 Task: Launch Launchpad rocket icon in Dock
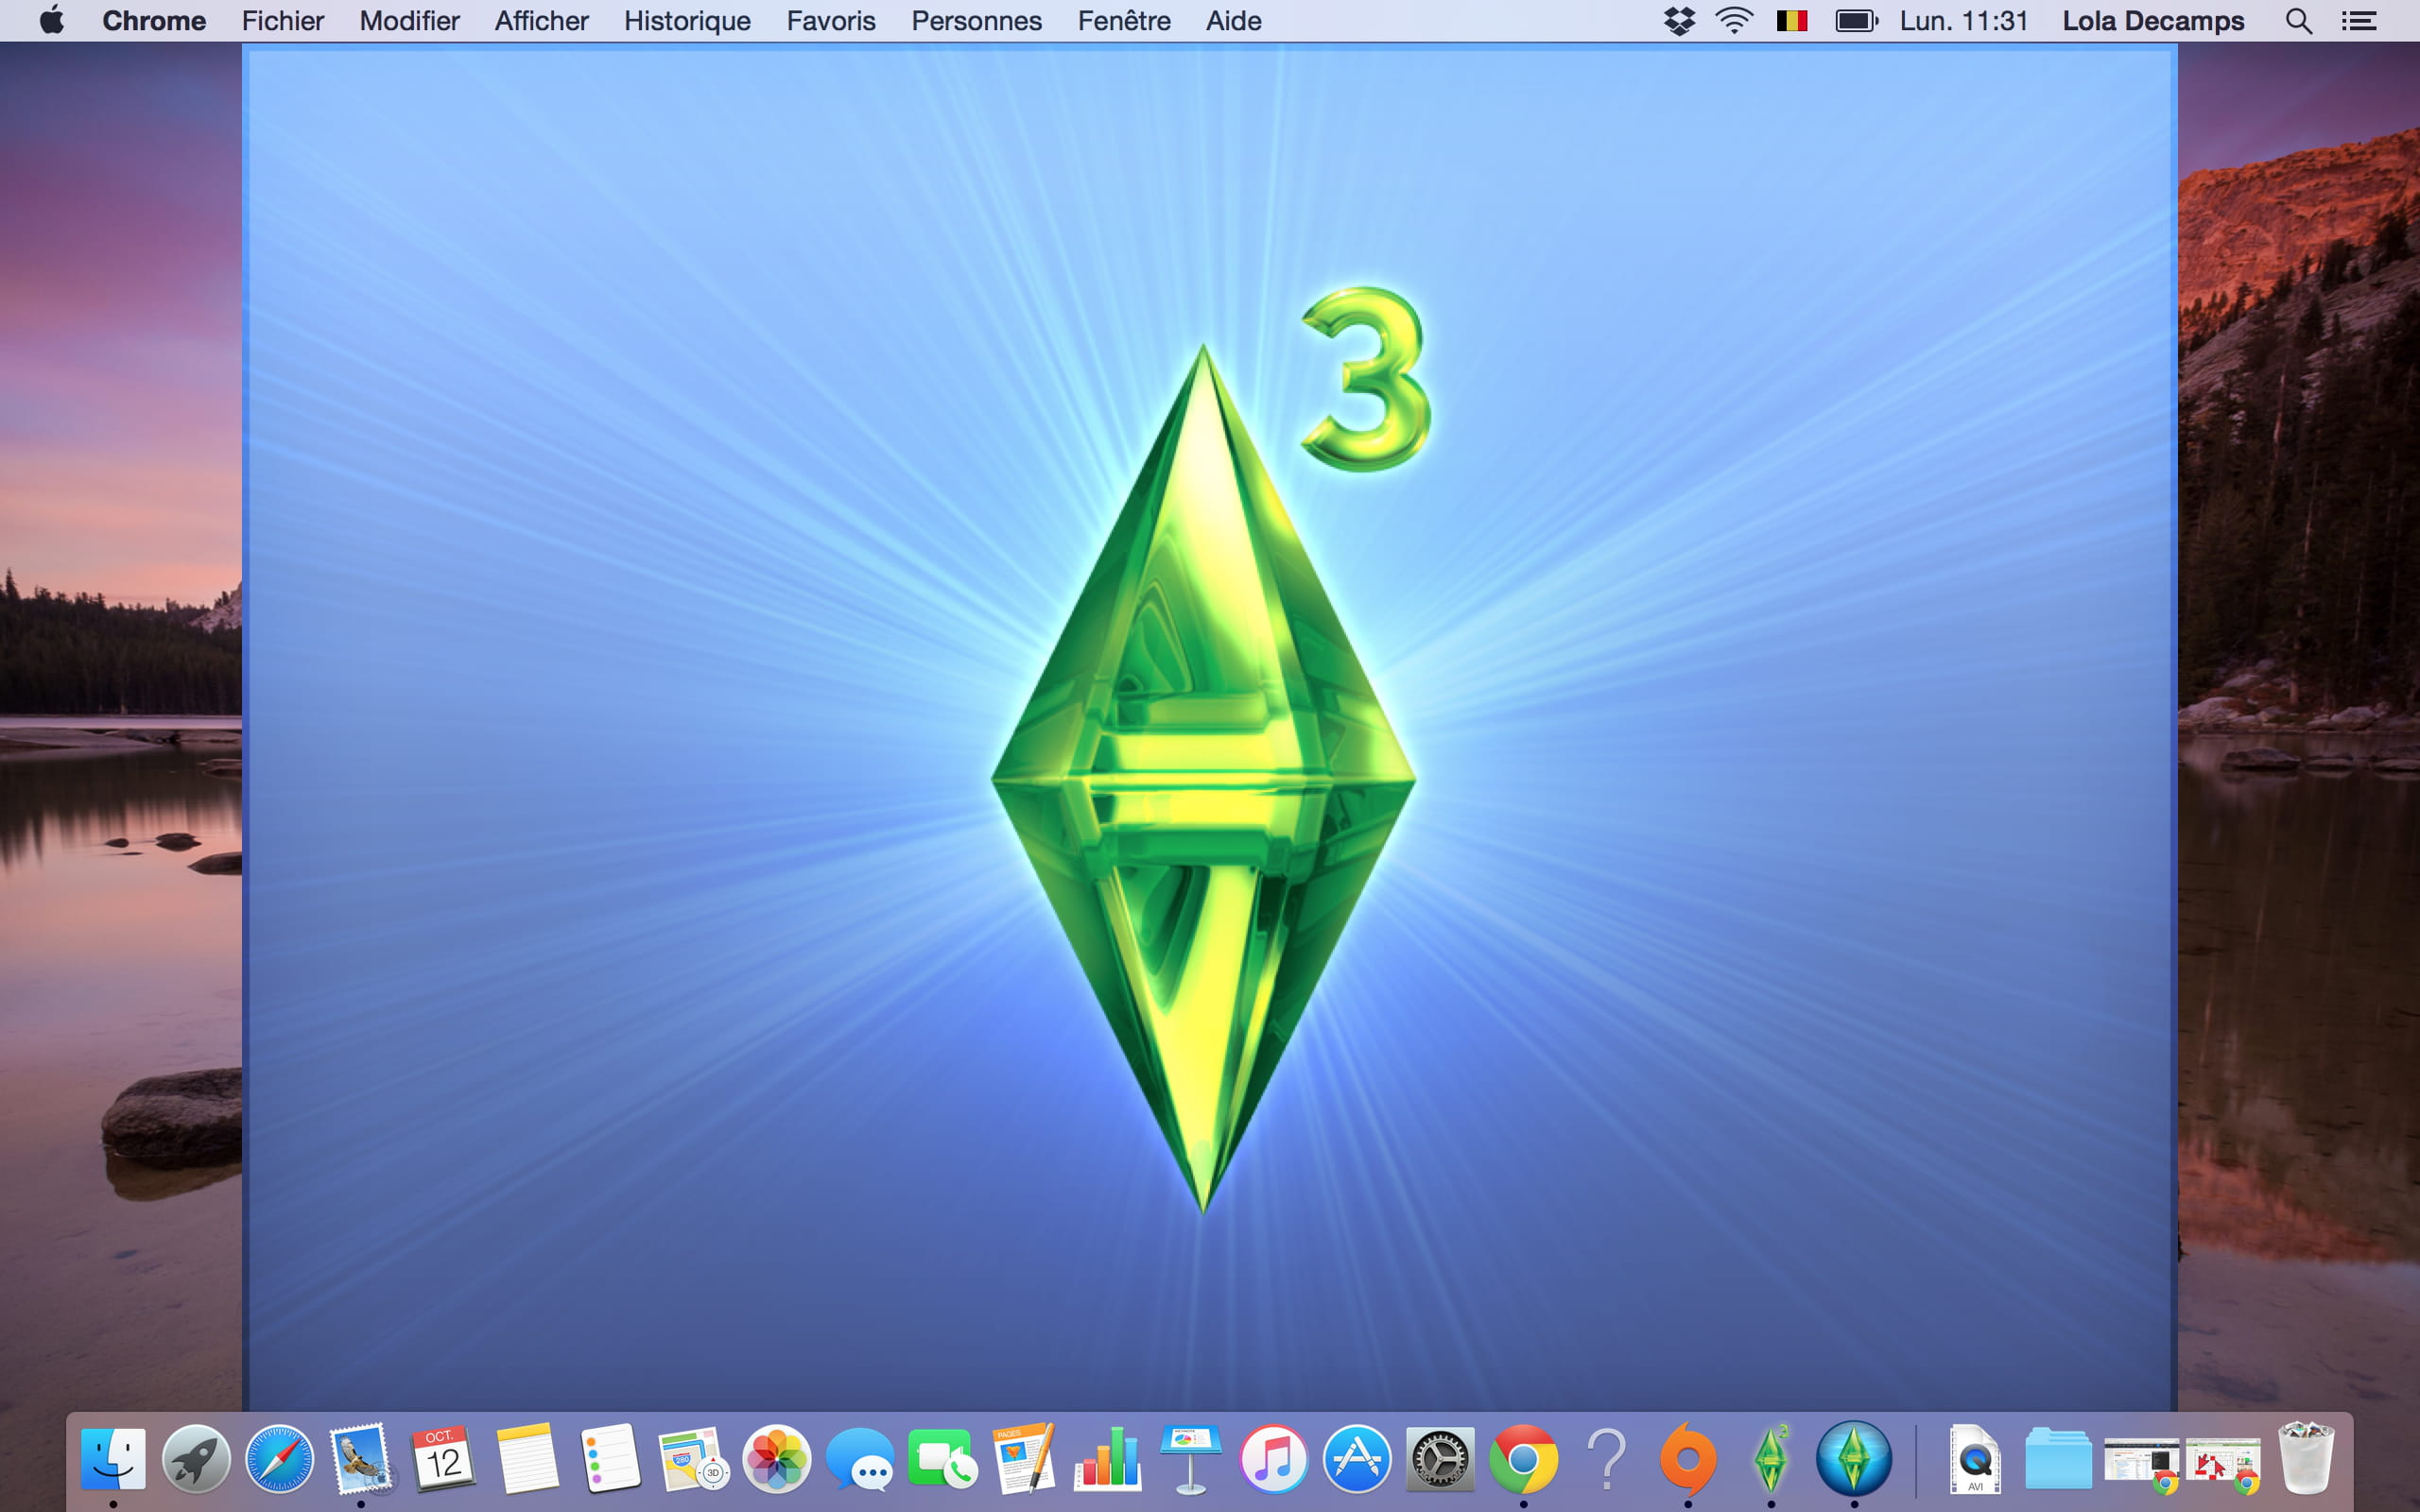(196, 1459)
